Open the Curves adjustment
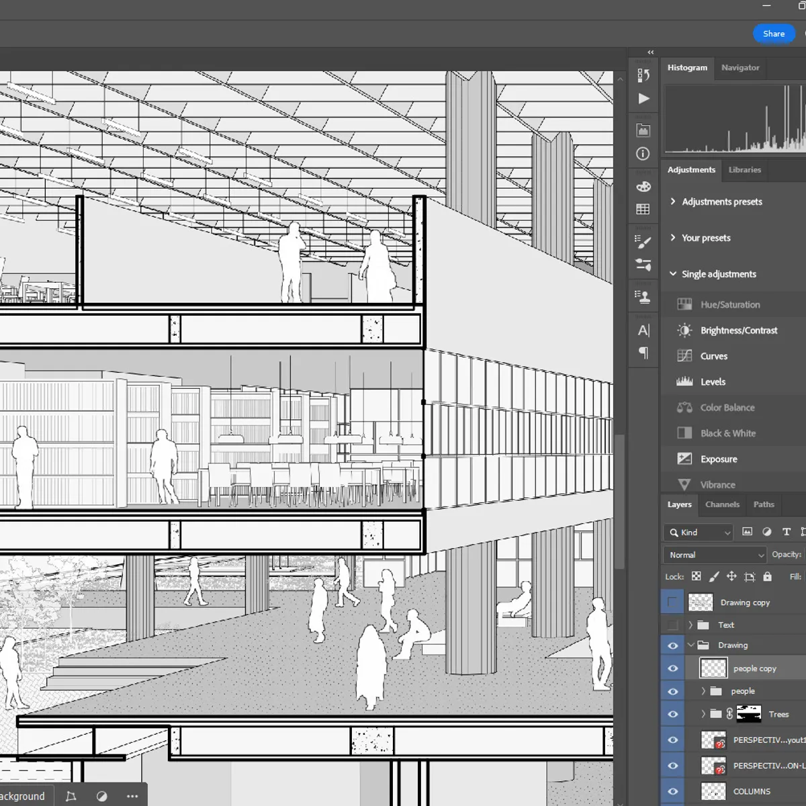This screenshot has width=806, height=806. coord(715,356)
